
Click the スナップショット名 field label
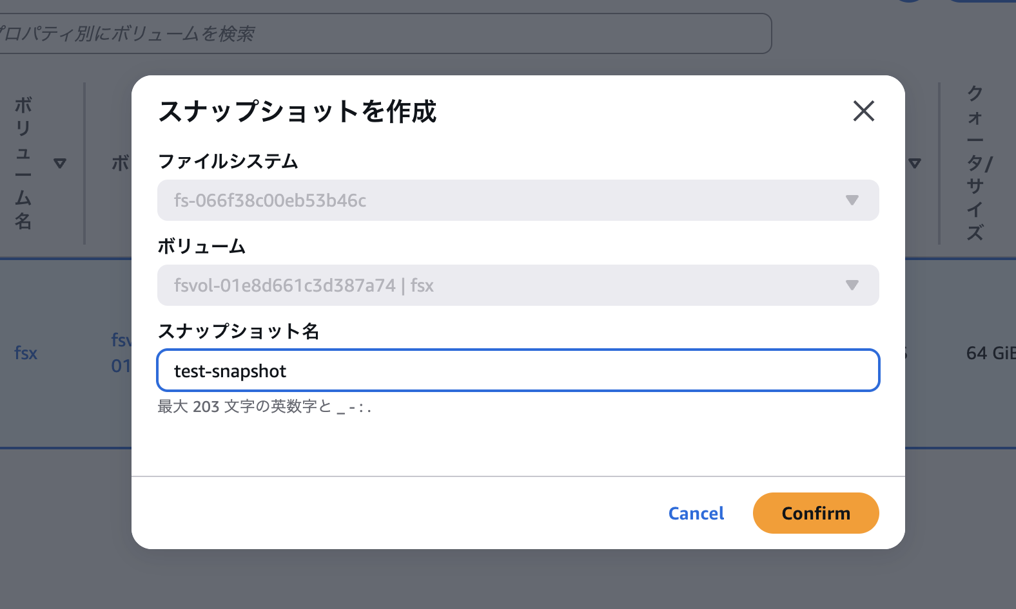(239, 331)
